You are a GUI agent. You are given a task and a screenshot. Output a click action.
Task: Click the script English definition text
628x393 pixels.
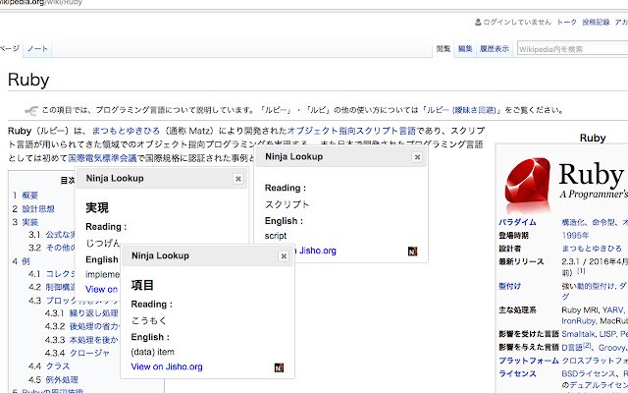click(x=276, y=236)
